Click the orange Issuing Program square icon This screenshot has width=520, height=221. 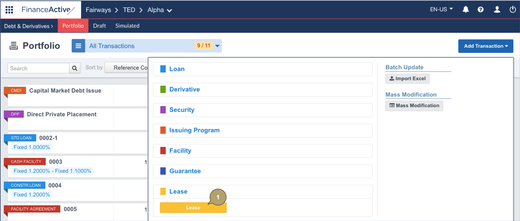coord(163,130)
